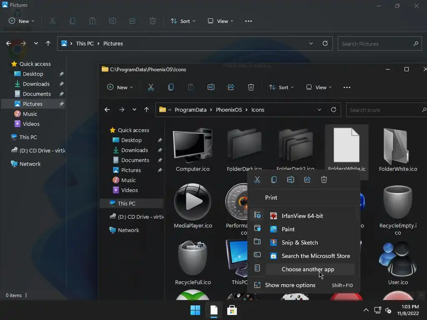Click Rename icon in Icons window toolbar
Viewport: 427px width, 320px height.
(x=211, y=87)
